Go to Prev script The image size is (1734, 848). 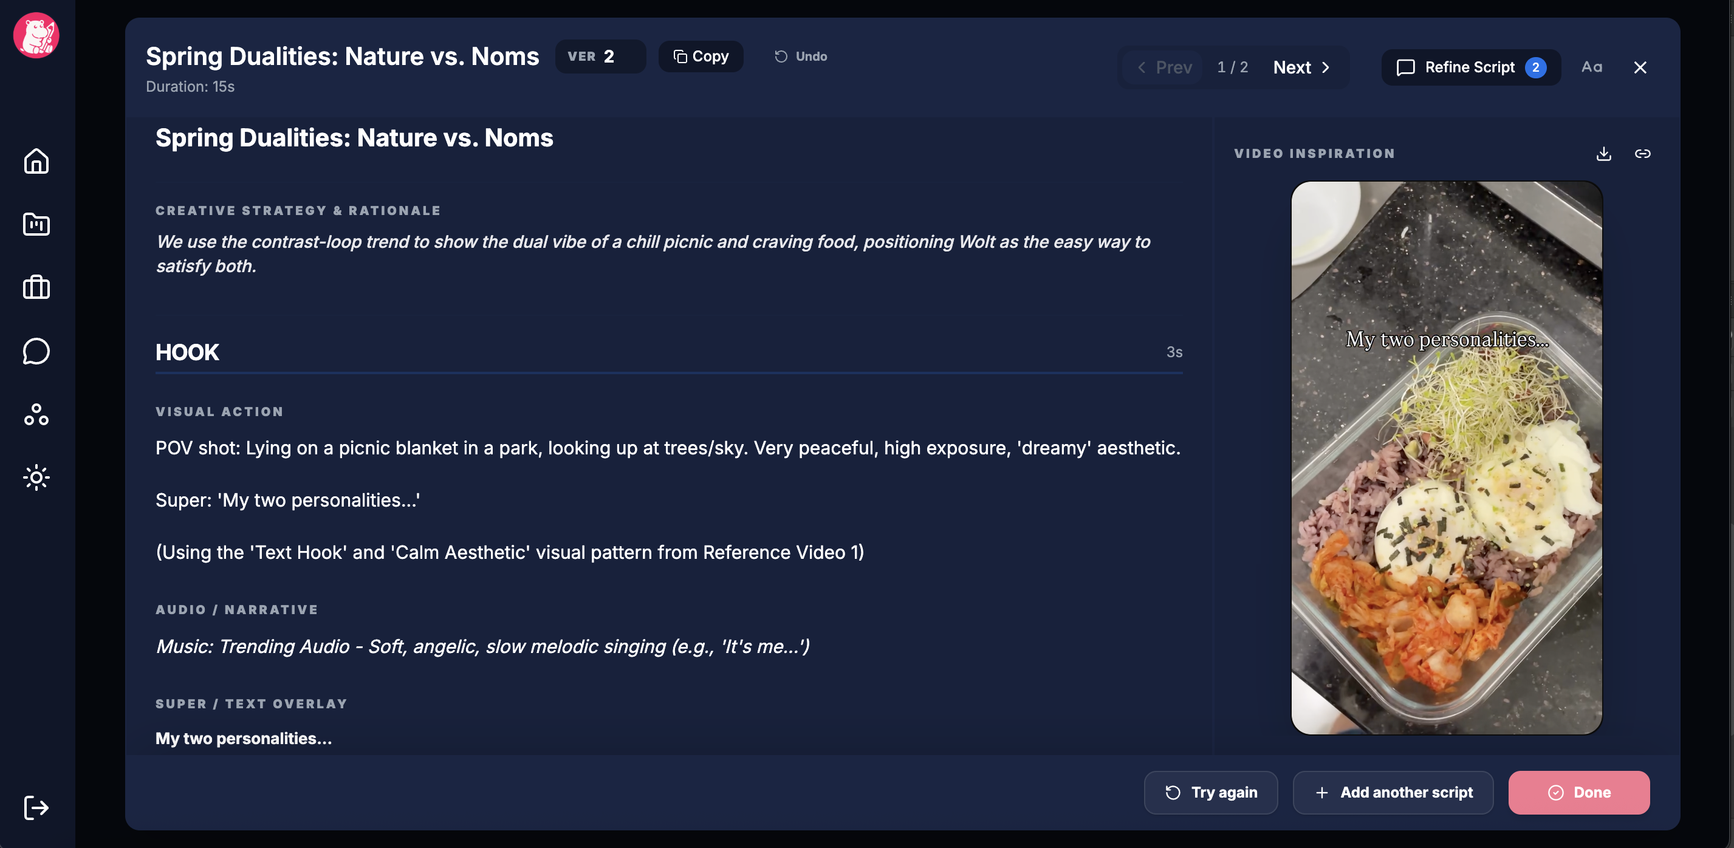pos(1165,67)
